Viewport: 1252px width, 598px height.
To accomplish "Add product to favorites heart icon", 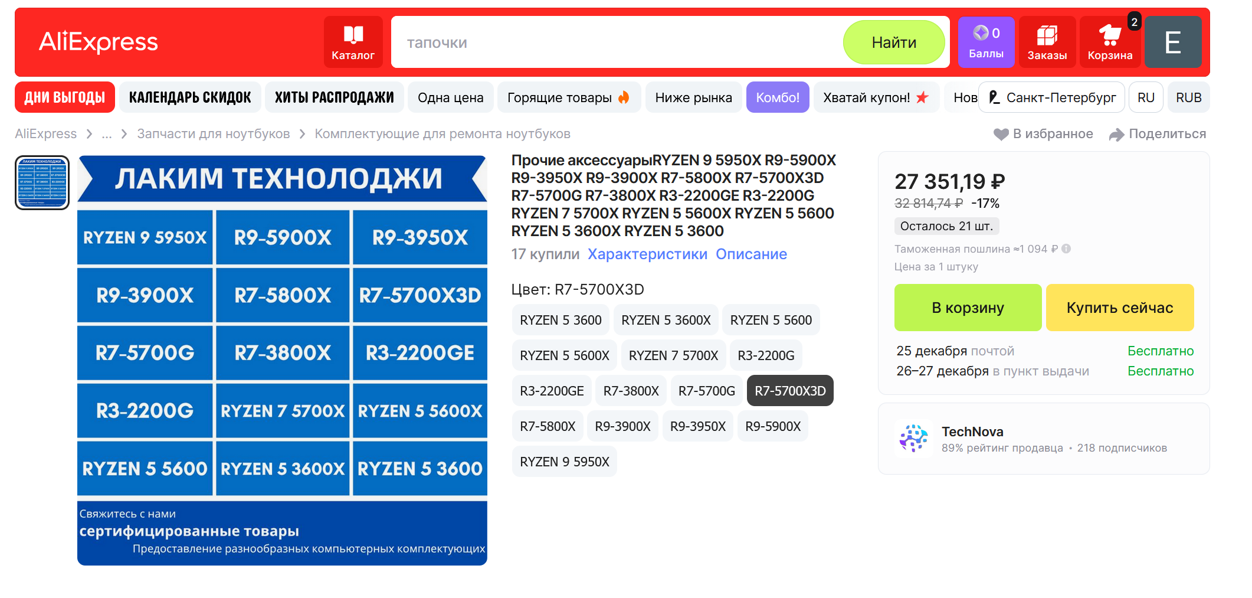I will 1001,134.
